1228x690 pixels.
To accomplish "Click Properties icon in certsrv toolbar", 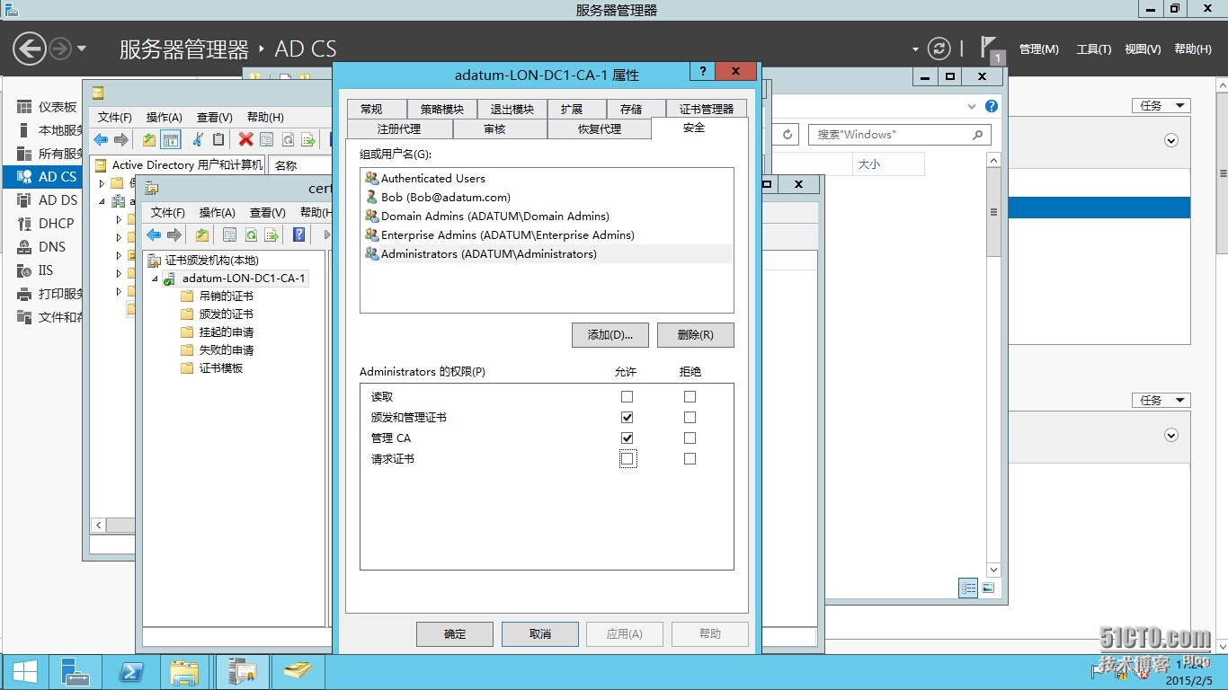I will pyautogui.click(x=230, y=234).
